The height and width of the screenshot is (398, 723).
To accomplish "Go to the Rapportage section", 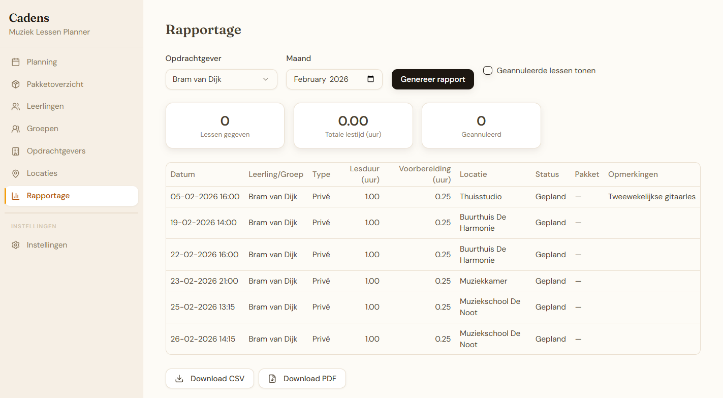I will [48, 195].
